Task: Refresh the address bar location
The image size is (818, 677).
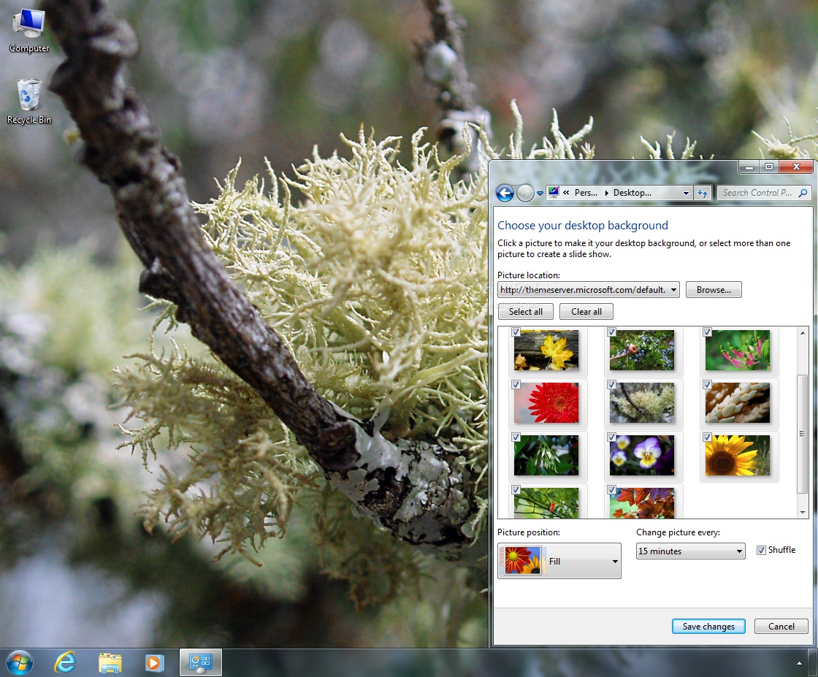Action: [703, 193]
